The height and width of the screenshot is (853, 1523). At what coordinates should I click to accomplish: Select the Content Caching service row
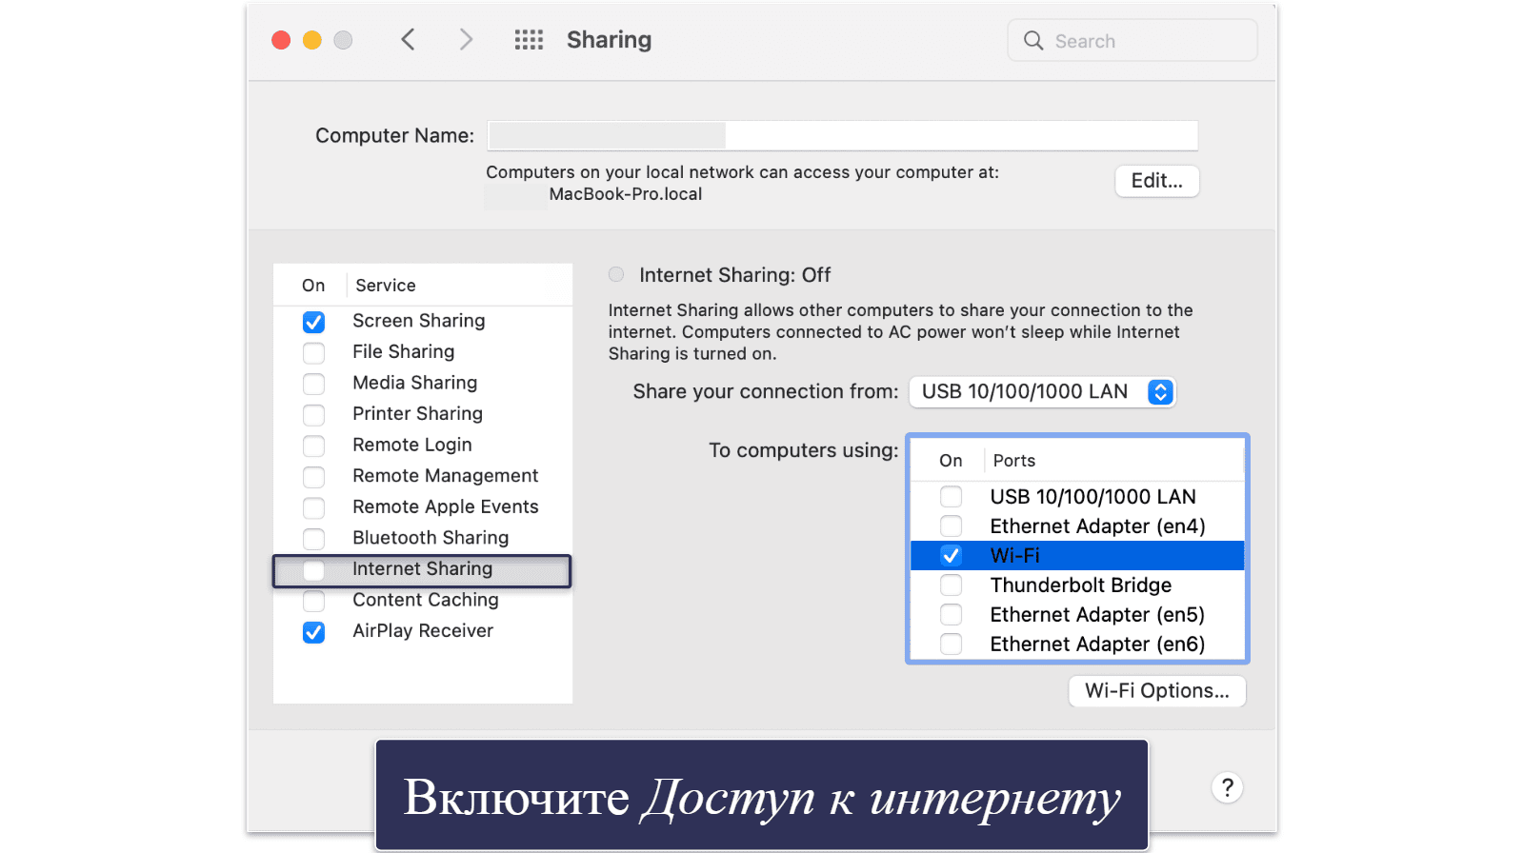[423, 600]
